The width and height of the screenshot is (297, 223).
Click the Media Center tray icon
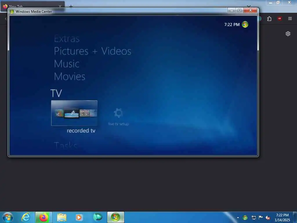[x=245, y=218]
